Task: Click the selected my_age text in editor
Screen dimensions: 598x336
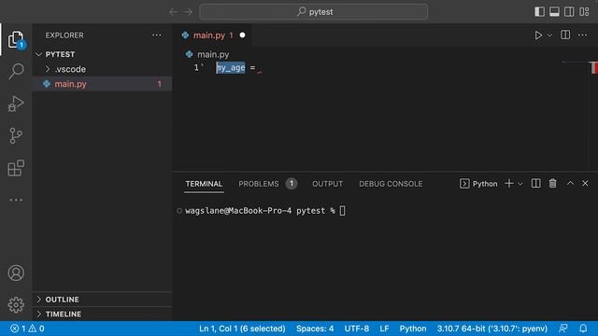Action: (x=231, y=68)
